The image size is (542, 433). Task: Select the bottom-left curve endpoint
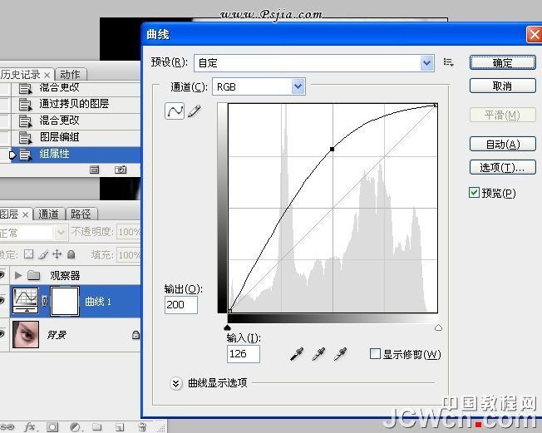230,311
